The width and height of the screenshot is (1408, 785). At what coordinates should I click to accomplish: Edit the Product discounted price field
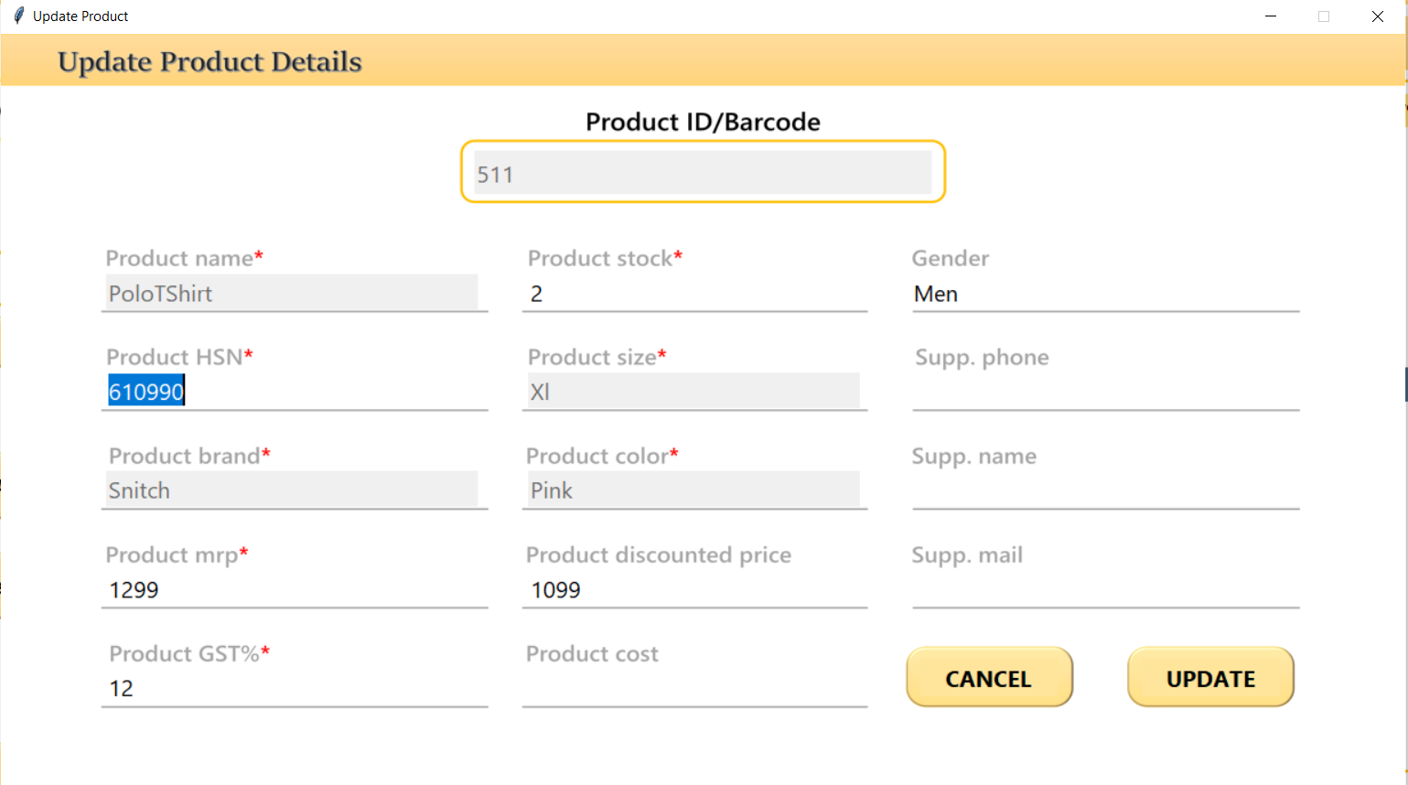(695, 589)
